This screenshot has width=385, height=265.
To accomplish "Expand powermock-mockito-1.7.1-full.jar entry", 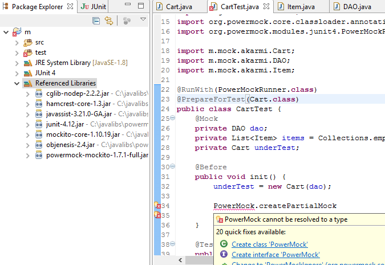I will 28,156.
